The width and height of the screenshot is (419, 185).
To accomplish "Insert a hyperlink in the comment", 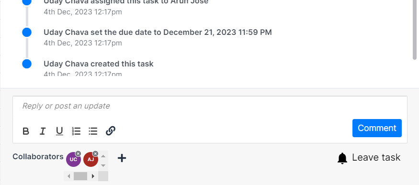I will (110, 131).
